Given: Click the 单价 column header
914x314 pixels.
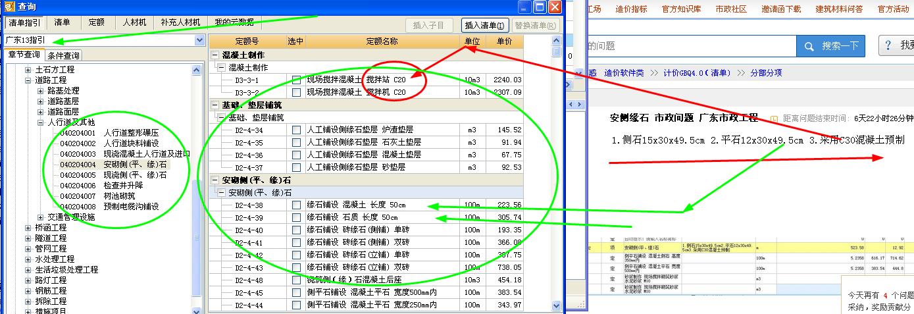Looking at the screenshot, I should (x=504, y=42).
